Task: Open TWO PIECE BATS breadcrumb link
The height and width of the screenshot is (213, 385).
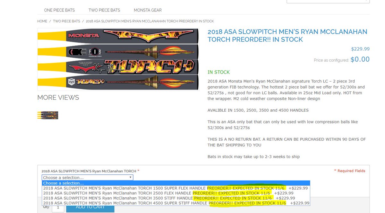Action: pos(66,21)
